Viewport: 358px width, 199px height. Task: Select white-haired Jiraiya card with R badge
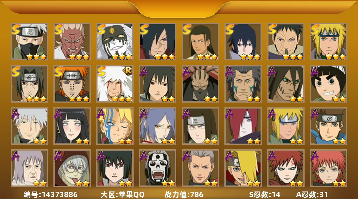pos(115,84)
